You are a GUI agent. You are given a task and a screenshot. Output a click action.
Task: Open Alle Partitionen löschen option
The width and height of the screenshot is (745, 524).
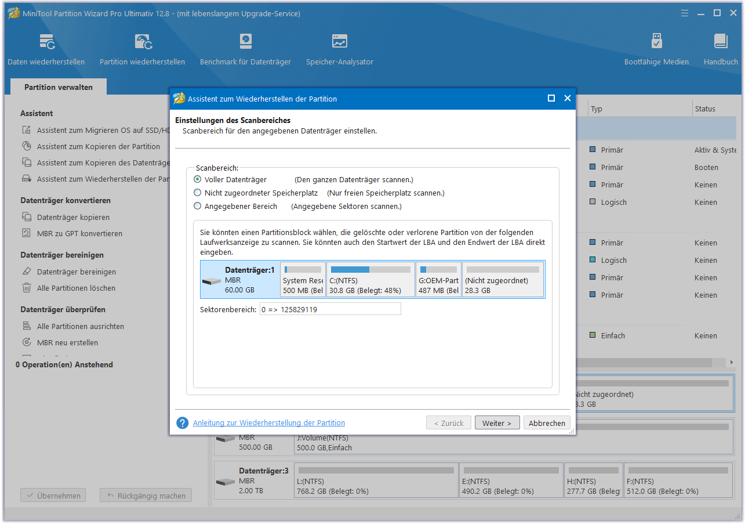point(76,288)
